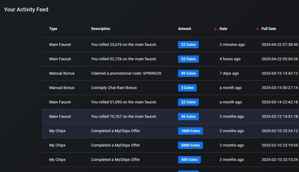The height and width of the screenshot is (172, 299).
Task: Click '2 months ago' in 5000 Coins row
Action: pos(232,145)
